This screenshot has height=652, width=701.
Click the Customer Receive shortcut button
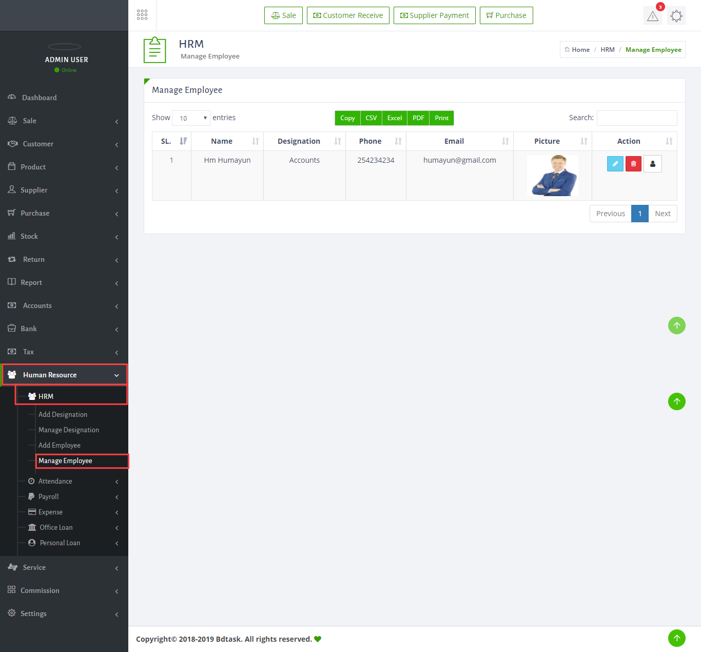pos(348,15)
